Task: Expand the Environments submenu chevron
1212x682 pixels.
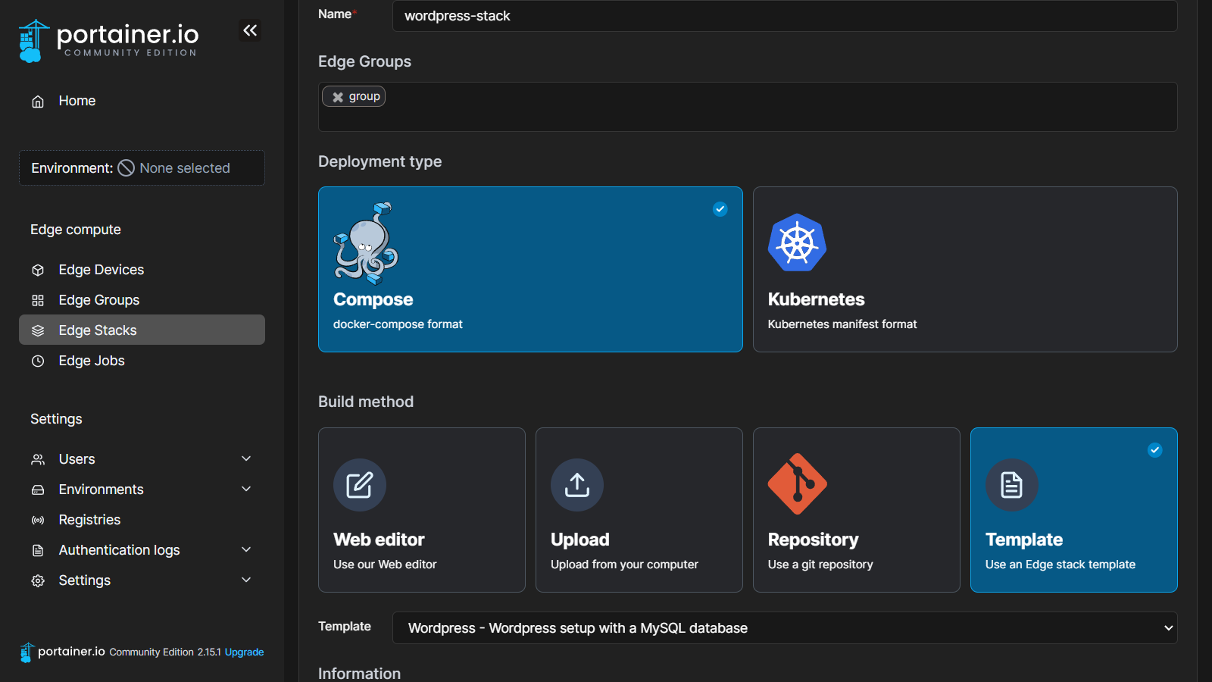Action: [246, 489]
